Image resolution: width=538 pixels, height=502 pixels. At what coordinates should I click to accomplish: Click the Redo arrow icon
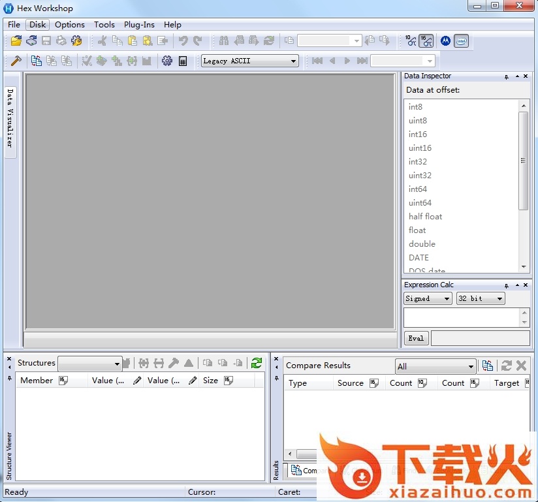click(x=198, y=41)
